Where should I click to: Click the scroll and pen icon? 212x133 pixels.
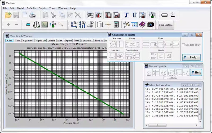126,25
